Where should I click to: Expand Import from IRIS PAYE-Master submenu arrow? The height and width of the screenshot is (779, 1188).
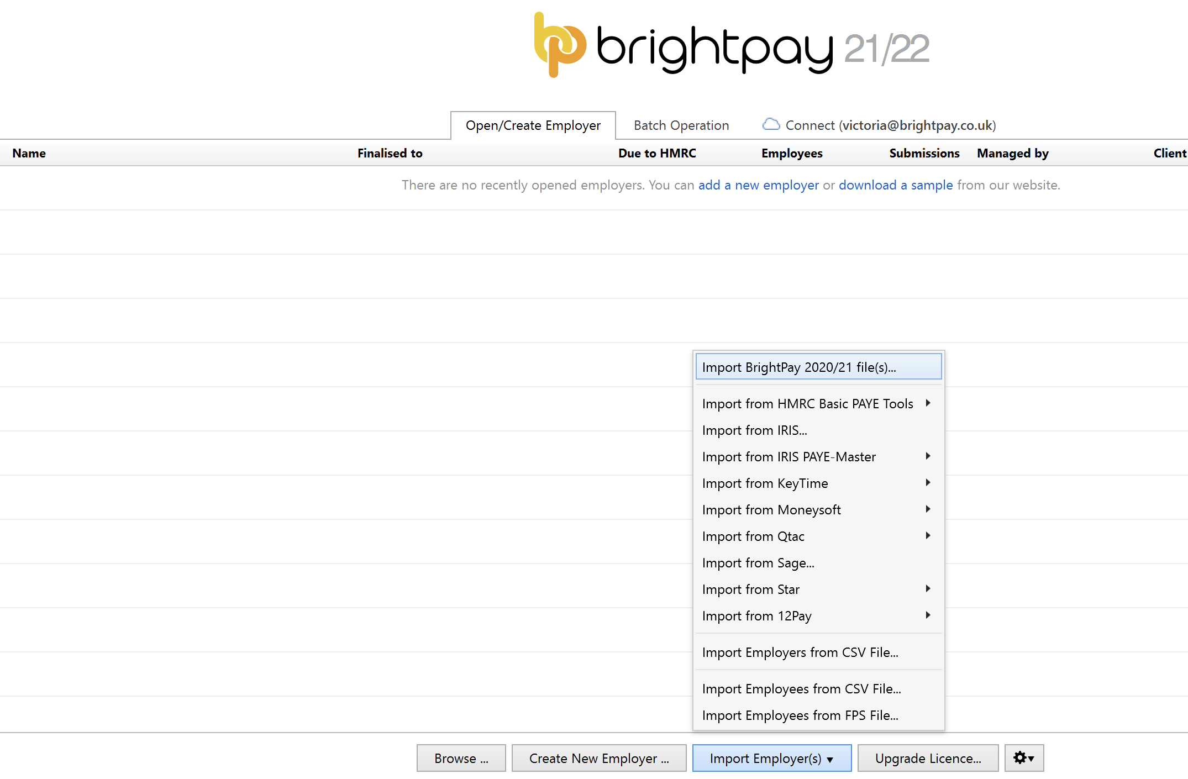click(x=928, y=456)
